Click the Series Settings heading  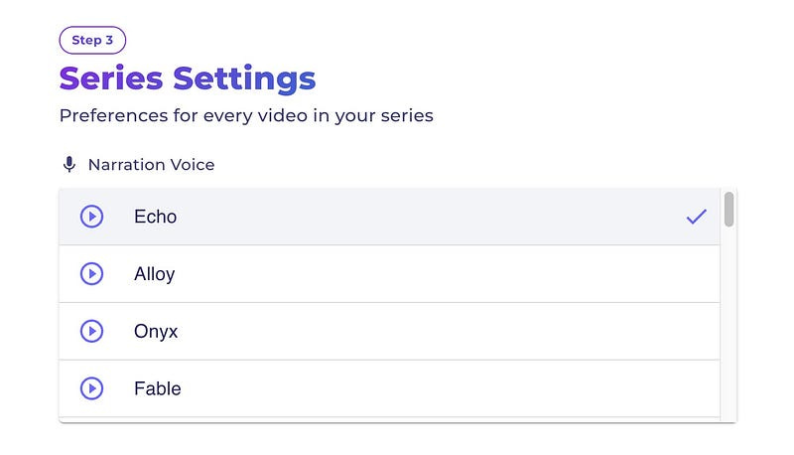pyautogui.click(x=188, y=79)
